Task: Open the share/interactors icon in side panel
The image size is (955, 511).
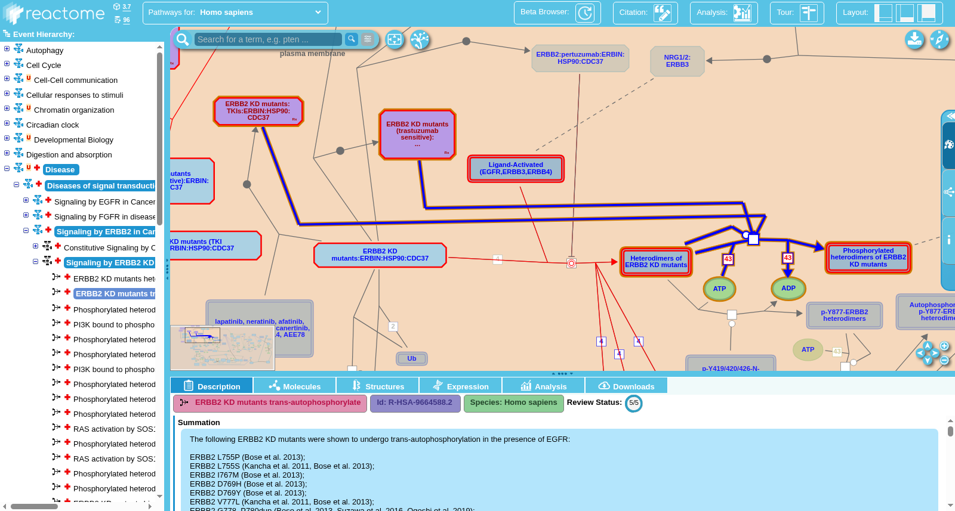Action: [x=948, y=192]
